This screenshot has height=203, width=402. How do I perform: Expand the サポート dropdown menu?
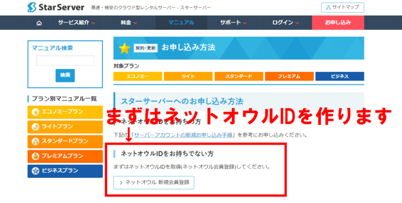pos(233,22)
